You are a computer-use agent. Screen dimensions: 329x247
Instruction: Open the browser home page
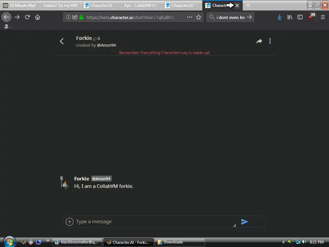38,17
